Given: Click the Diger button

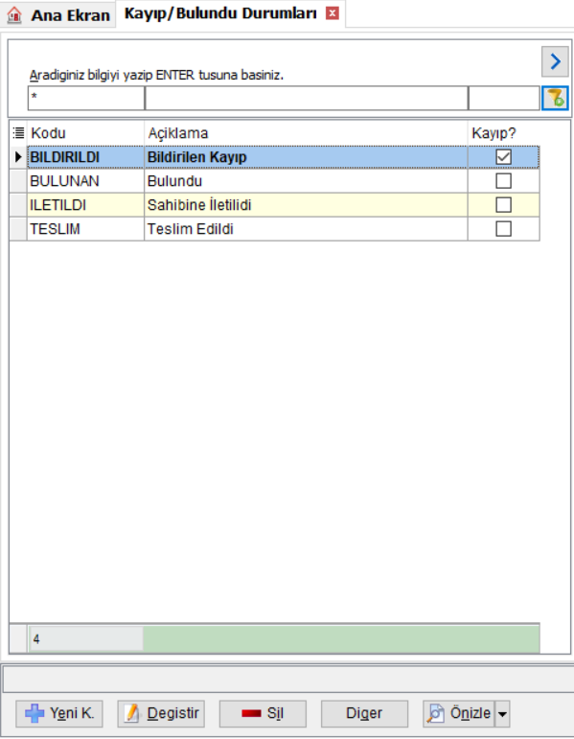Looking at the screenshot, I should (364, 713).
